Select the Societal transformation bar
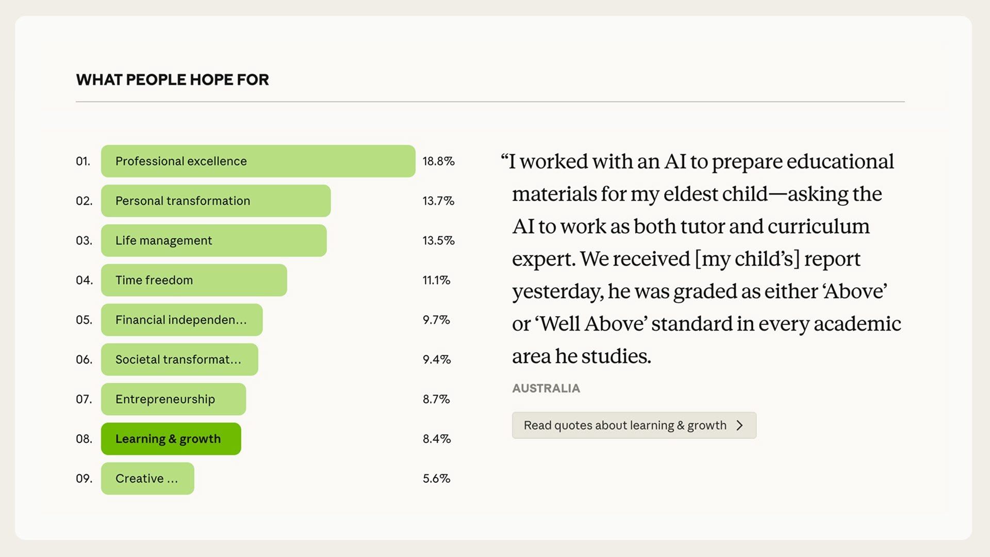 179,359
